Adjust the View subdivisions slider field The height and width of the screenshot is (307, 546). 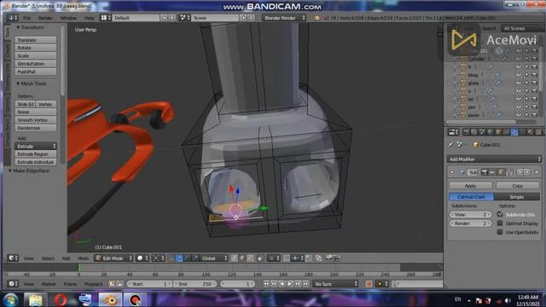click(x=470, y=214)
